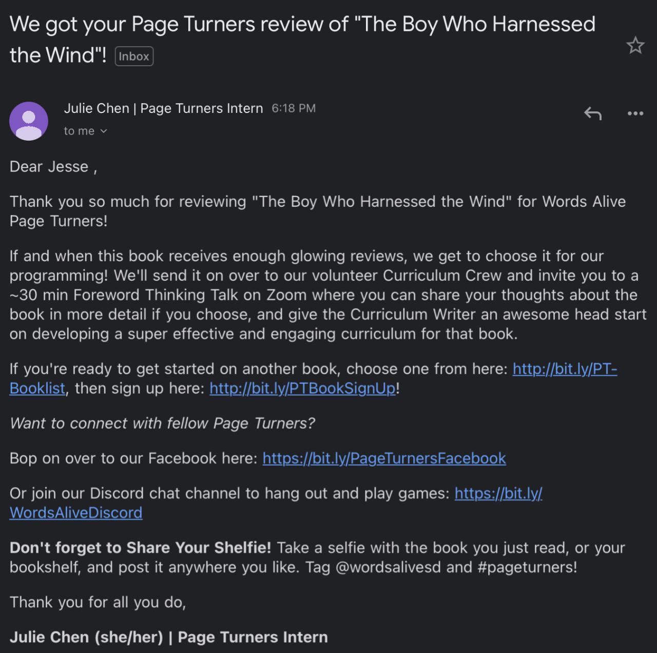Click sender name Julie Chen | Page Turners Intern
This screenshot has width=657, height=653.
(x=163, y=108)
